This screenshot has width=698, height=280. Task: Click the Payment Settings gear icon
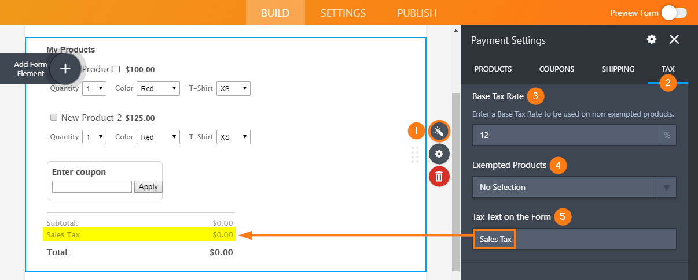(x=652, y=39)
